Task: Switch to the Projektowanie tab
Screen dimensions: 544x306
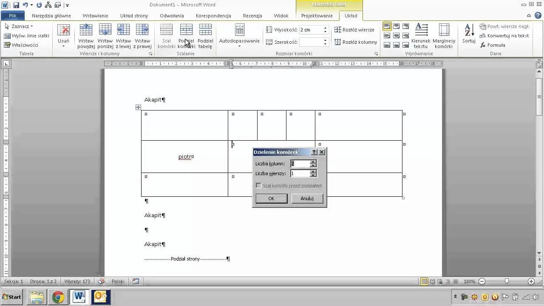Action: point(317,16)
